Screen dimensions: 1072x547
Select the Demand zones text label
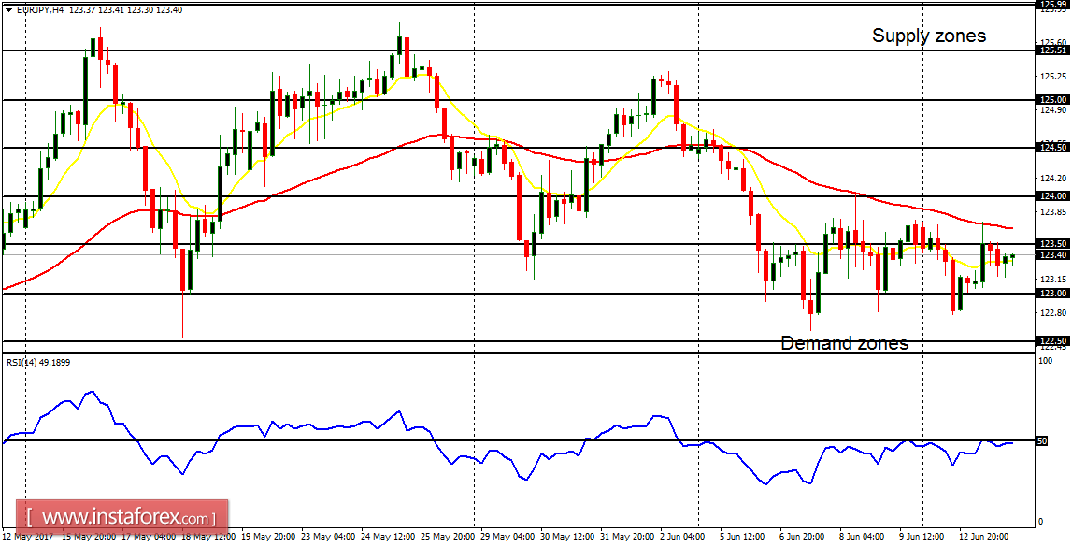845,342
